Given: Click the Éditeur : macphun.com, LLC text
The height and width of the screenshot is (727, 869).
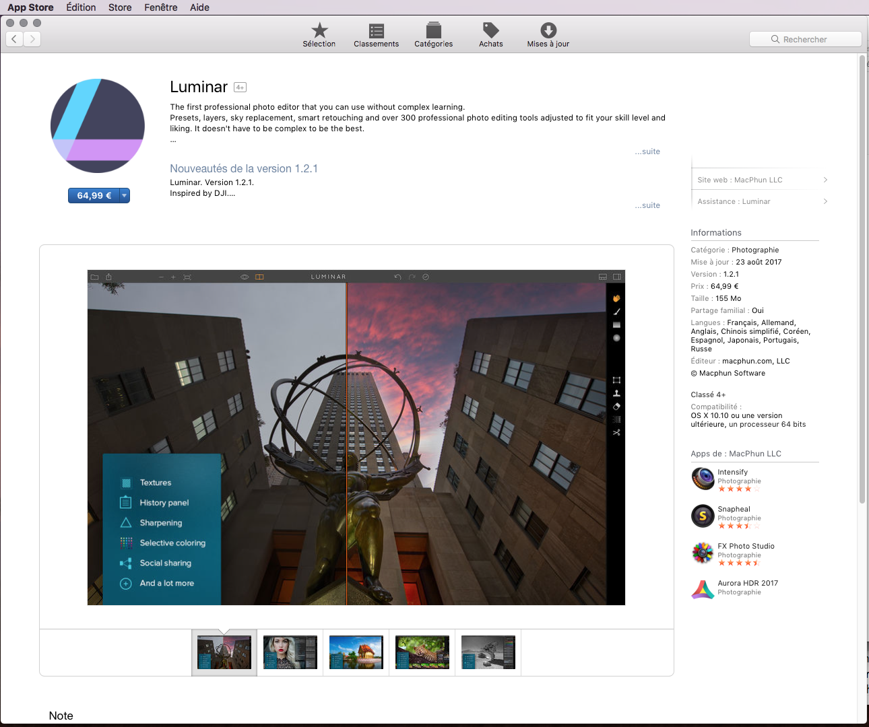Looking at the screenshot, I should coord(740,361).
